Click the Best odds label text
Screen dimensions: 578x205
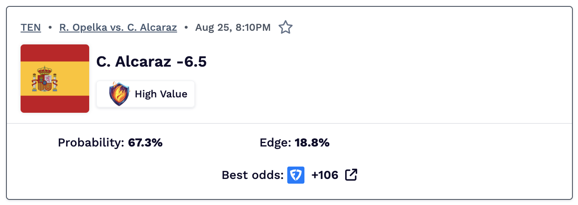253,175
